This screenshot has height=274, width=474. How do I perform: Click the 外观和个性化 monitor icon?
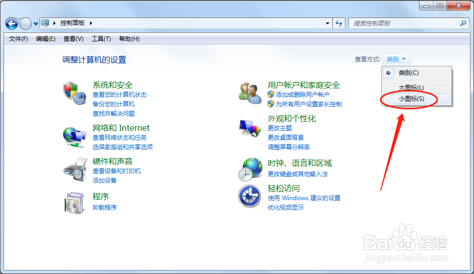pyautogui.click(x=250, y=128)
